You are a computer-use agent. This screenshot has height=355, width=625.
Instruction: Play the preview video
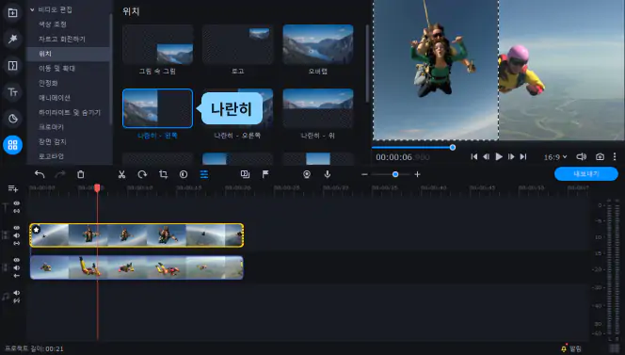pyautogui.click(x=499, y=156)
